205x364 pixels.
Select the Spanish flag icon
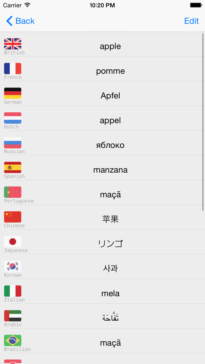(x=12, y=168)
